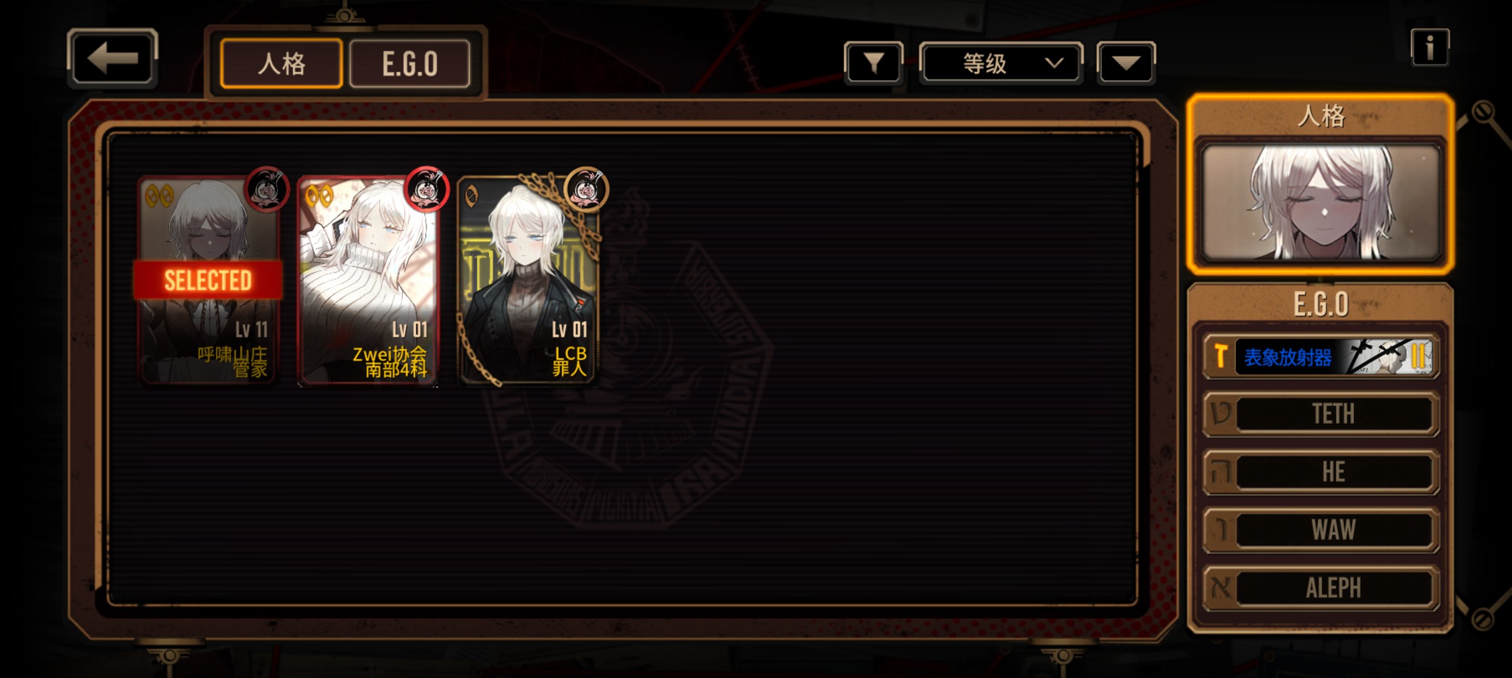This screenshot has height=678, width=1512.
Task: Click the ZAYIN rank icon beside 表象放射器
Action: (1220, 357)
